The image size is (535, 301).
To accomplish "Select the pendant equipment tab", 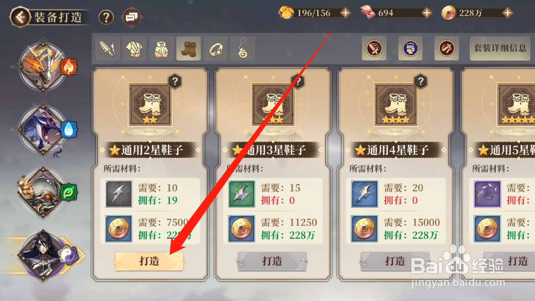I will 243,49.
